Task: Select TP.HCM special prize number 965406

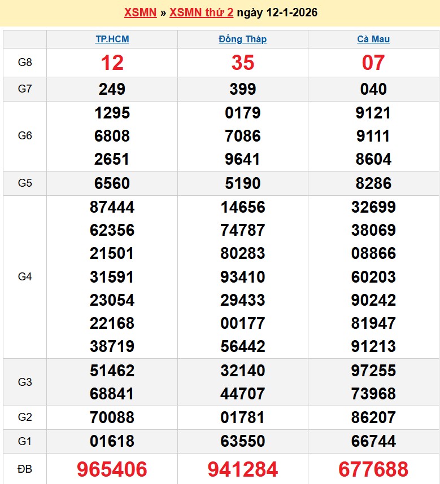Action: 112,469
